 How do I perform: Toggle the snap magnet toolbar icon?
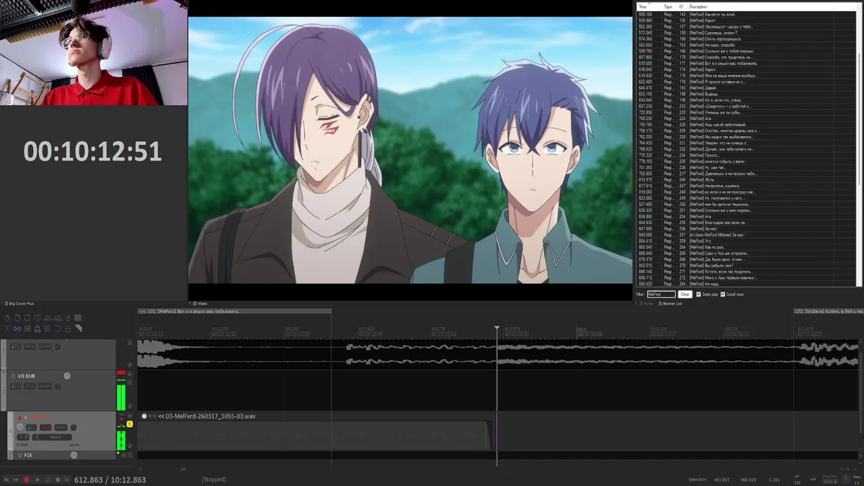pyautogui.click(x=57, y=328)
